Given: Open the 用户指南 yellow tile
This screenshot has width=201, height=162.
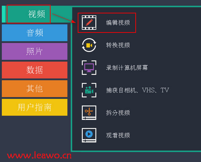Looking at the screenshot, I should [35, 107].
